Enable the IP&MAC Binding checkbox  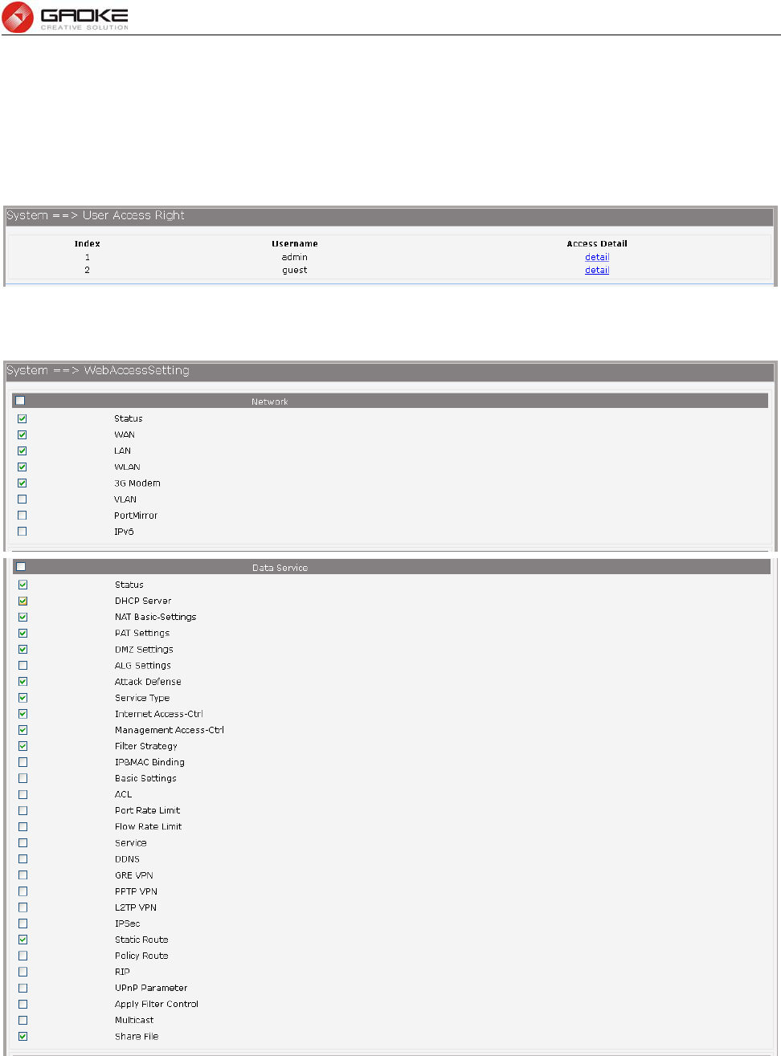pyautogui.click(x=23, y=762)
